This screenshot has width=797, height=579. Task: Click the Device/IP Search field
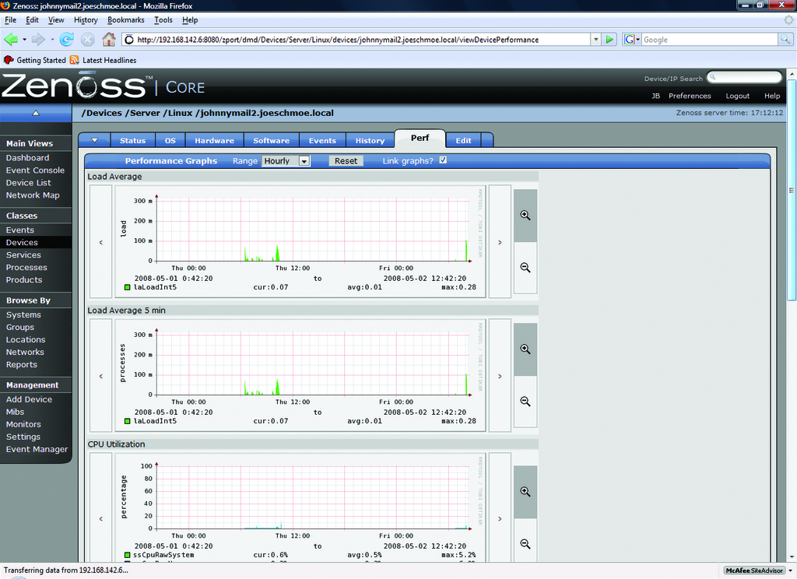[x=746, y=78]
